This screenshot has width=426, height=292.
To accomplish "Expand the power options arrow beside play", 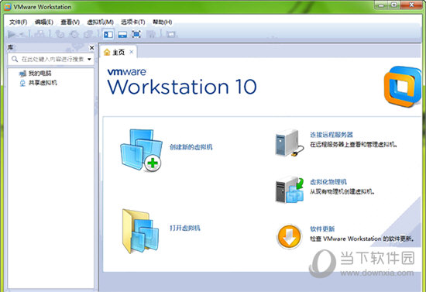I will (22, 34).
